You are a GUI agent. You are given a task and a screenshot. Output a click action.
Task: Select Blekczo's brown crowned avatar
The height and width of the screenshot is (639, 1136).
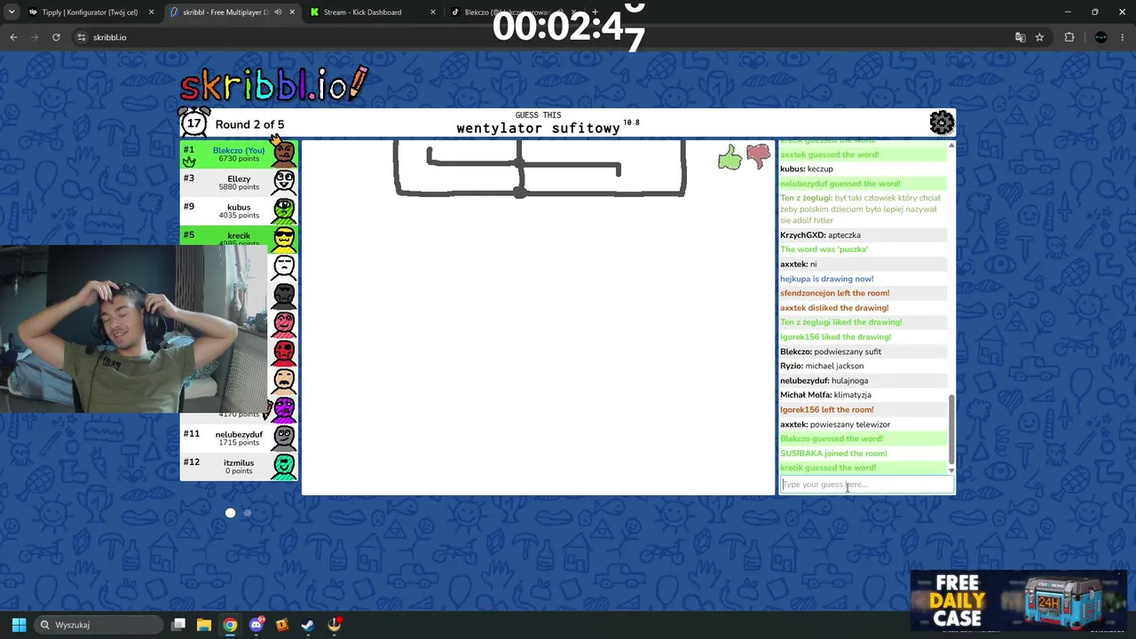tap(284, 153)
